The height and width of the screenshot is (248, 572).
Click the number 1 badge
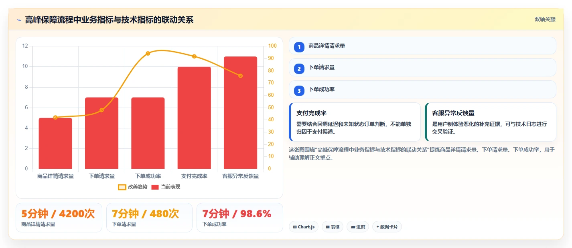[x=299, y=47]
